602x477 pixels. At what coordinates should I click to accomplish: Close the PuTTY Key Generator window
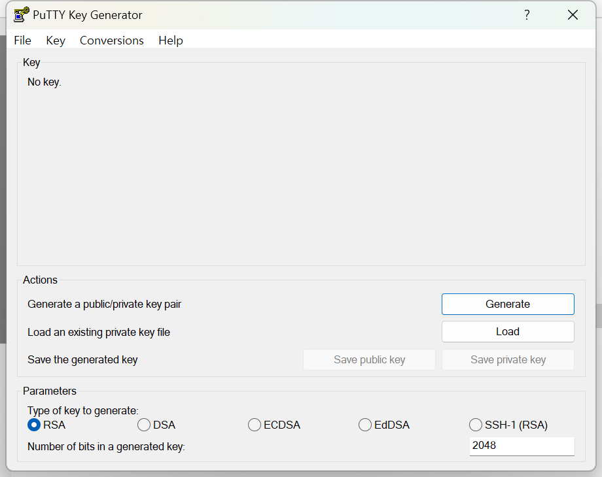(573, 15)
